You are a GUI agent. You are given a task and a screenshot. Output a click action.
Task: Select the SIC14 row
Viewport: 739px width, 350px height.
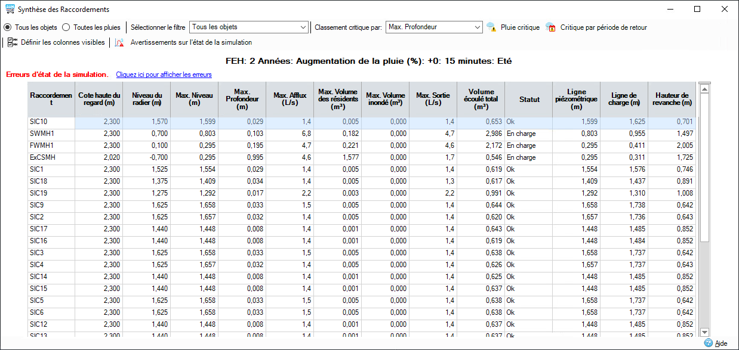[362, 277]
